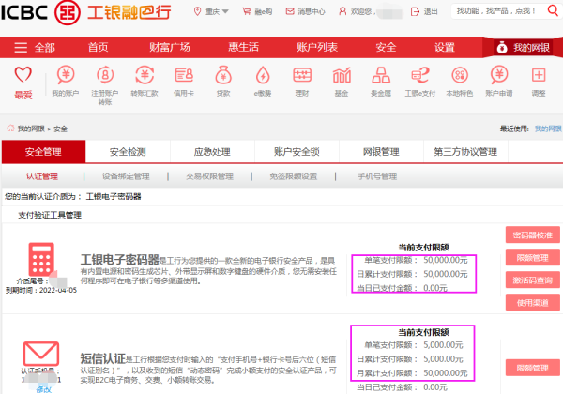Click the hamburger 全部 menu icon

click(x=21, y=47)
